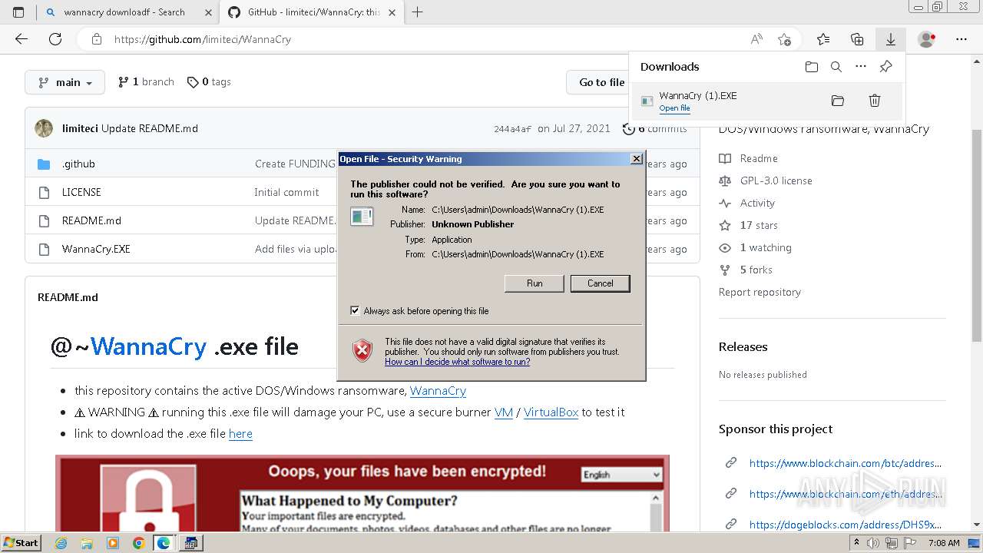Click Open file link under WannaCry (1).EXE
Viewport: 983px width, 553px height.
pos(674,108)
